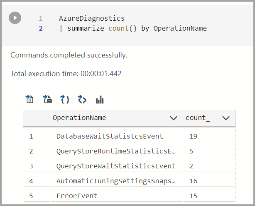Click the summarize count() code line

[133, 29]
